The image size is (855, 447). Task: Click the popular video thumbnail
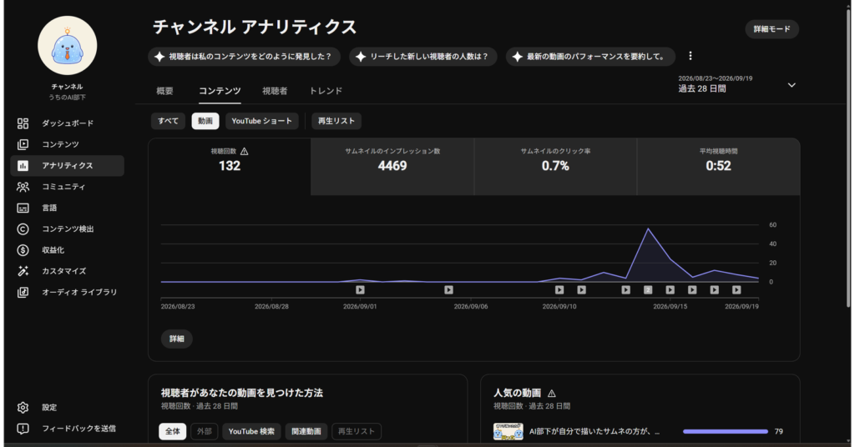(x=508, y=431)
